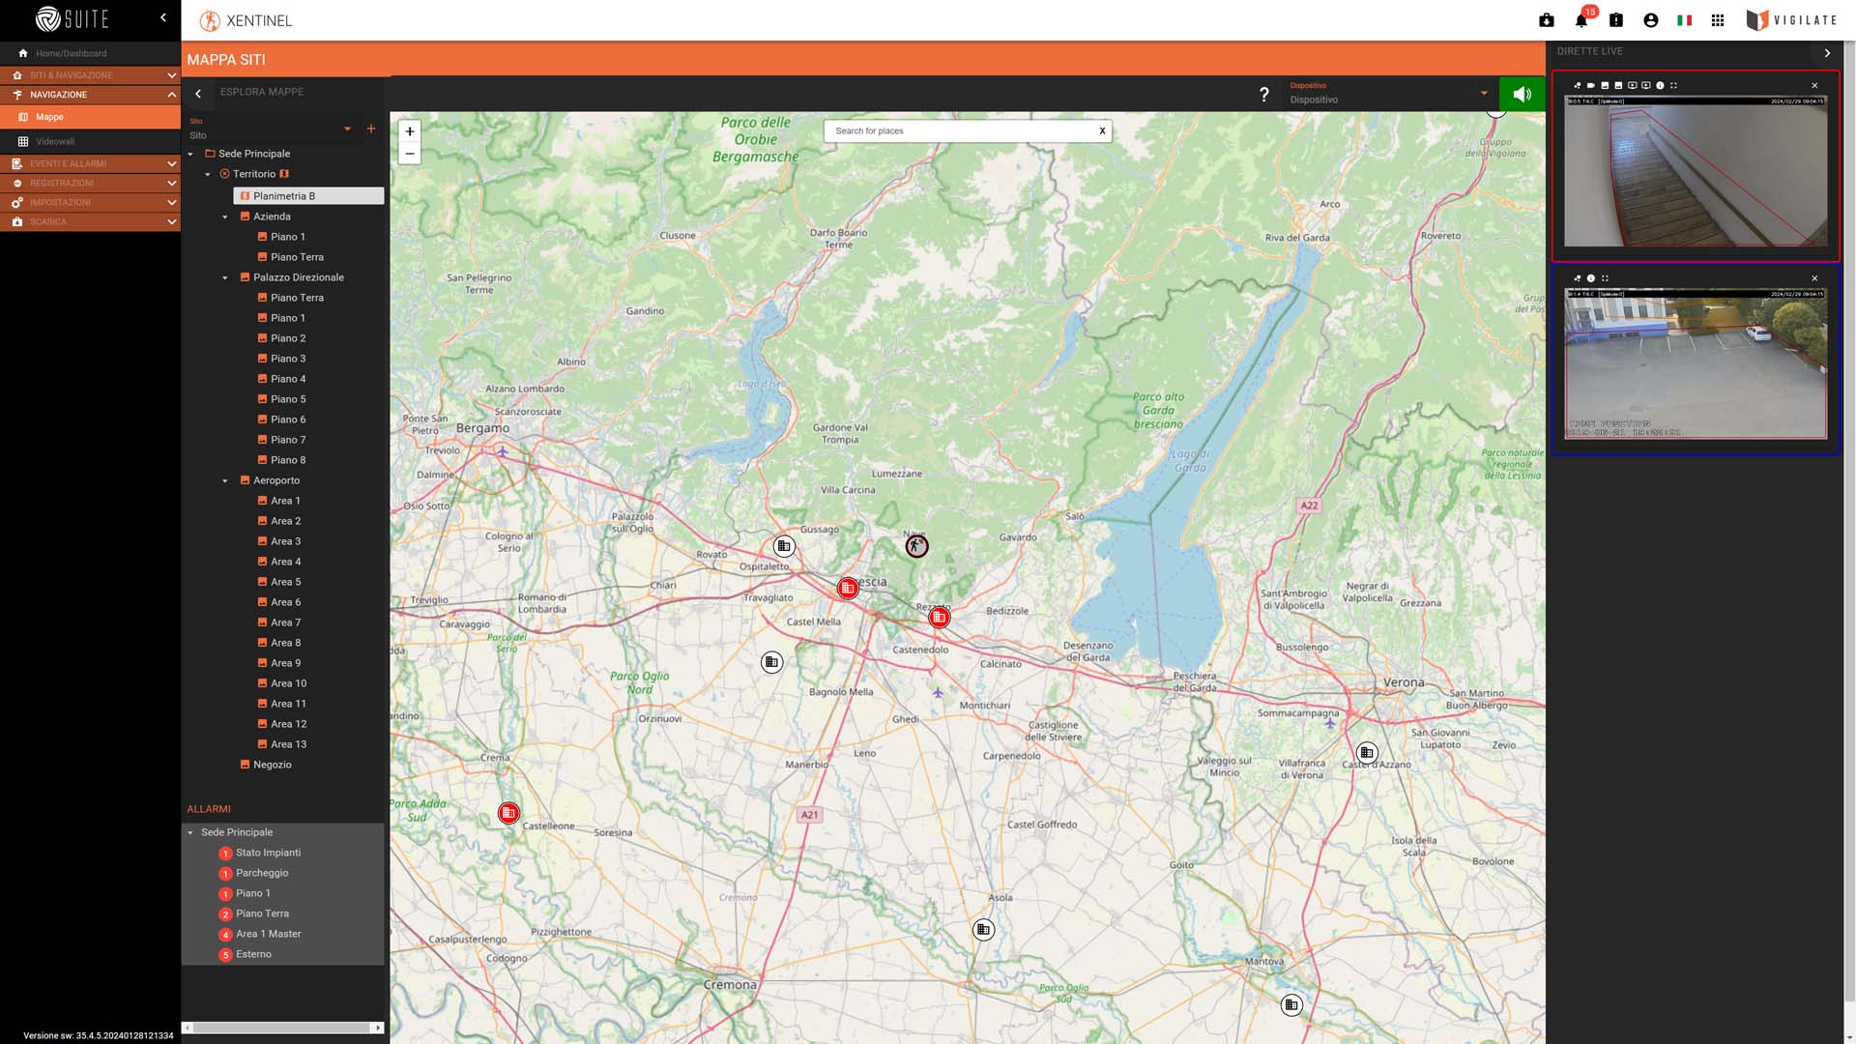
Task: Open the parking lot live camera thumbnail
Action: pos(1696,363)
